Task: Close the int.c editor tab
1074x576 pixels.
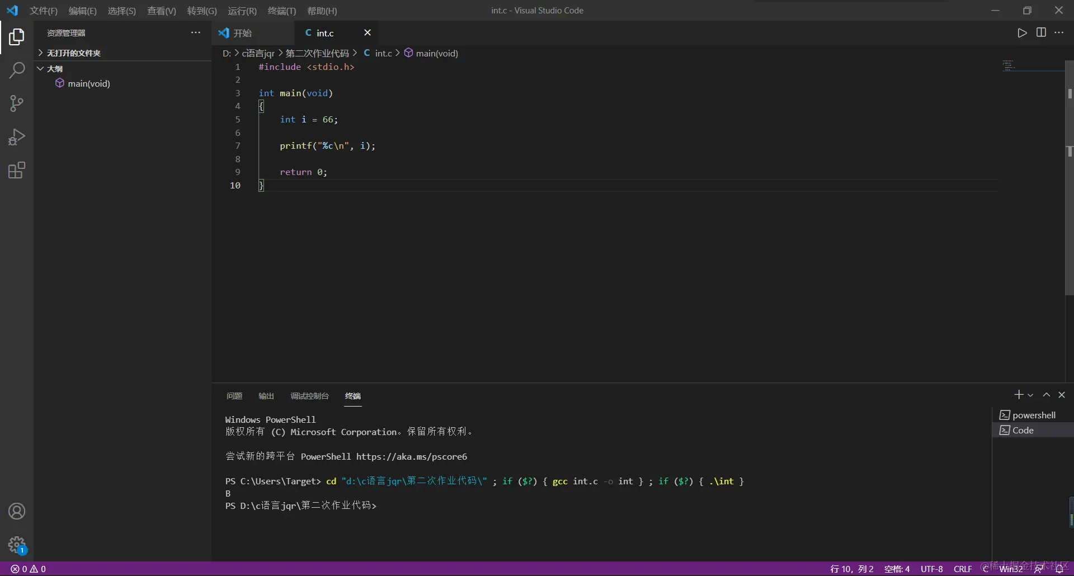Action: [368, 32]
